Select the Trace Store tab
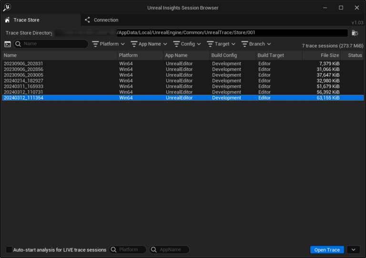 tap(26, 20)
